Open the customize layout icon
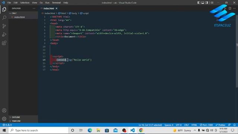The height and width of the screenshot is (134, 238). [x=212, y=3]
